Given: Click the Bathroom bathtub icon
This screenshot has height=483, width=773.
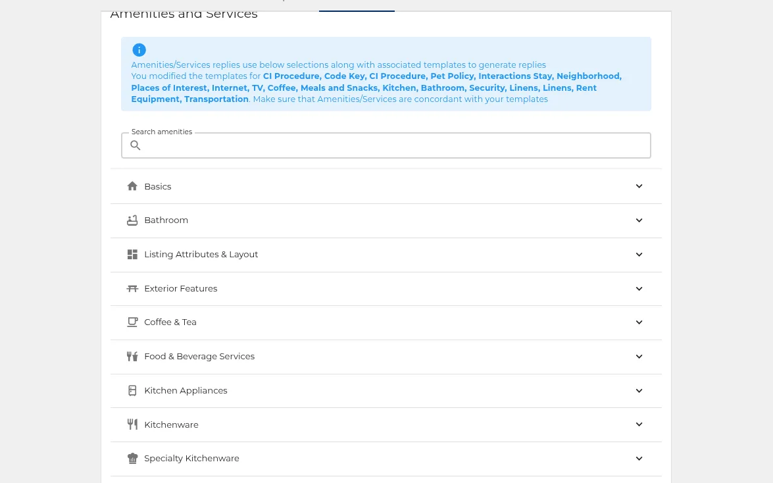Looking at the screenshot, I should pyautogui.click(x=132, y=220).
